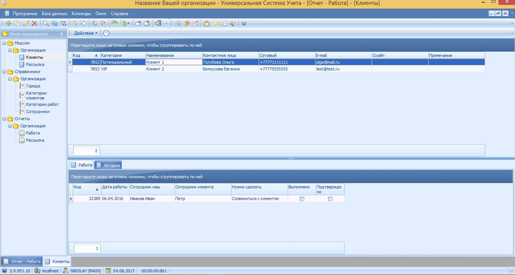515x275 pixels.
Task: Sort by the Контактное лицо column header
Action: click(x=230, y=55)
